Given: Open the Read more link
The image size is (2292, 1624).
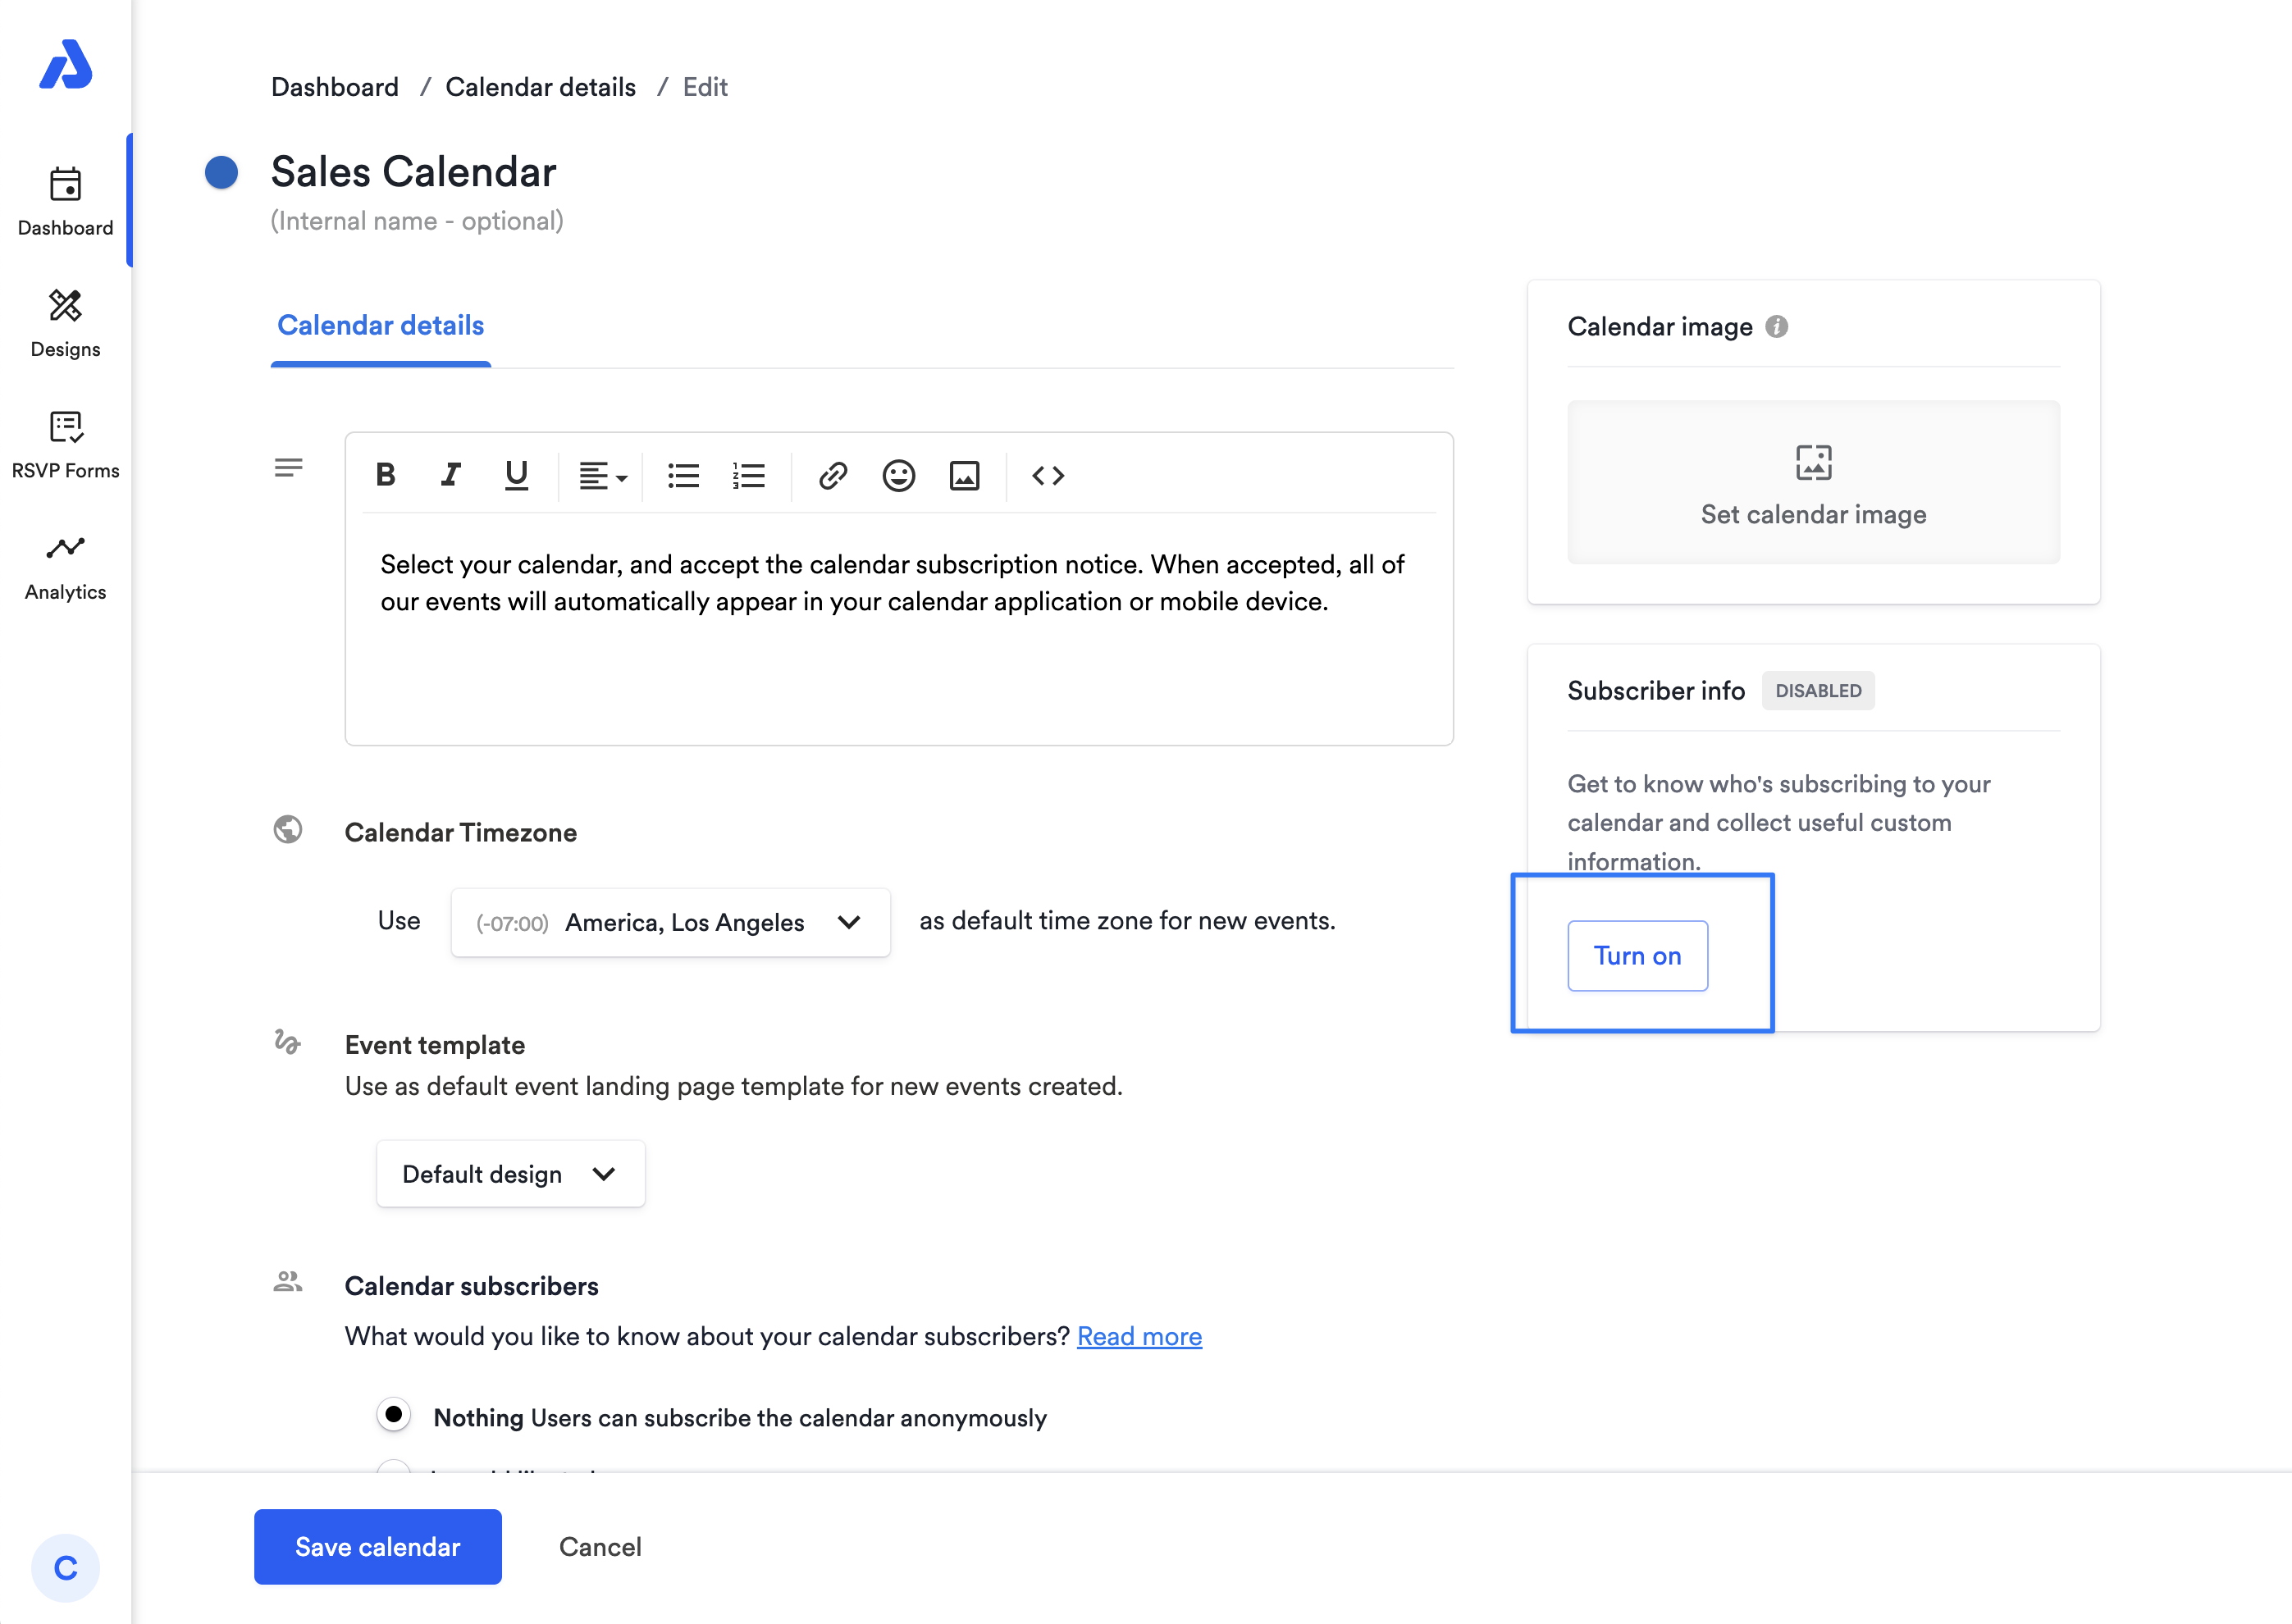Looking at the screenshot, I should [x=1139, y=1336].
